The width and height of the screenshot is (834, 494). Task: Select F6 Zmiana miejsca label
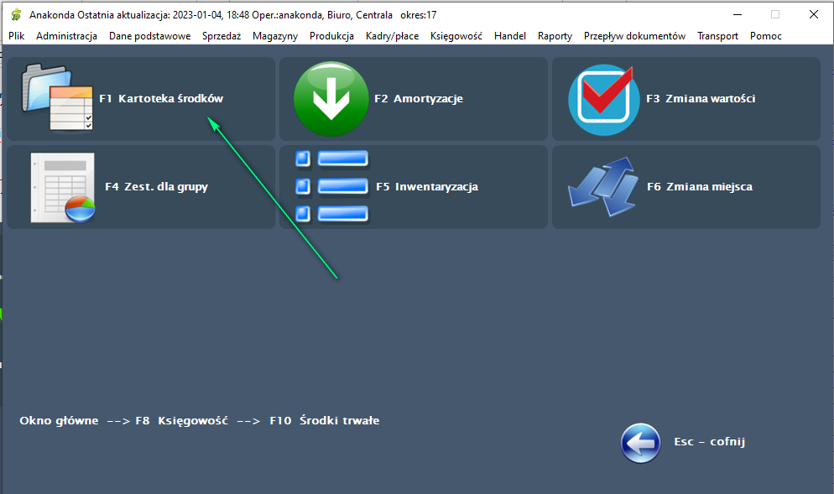pos(700,187)
